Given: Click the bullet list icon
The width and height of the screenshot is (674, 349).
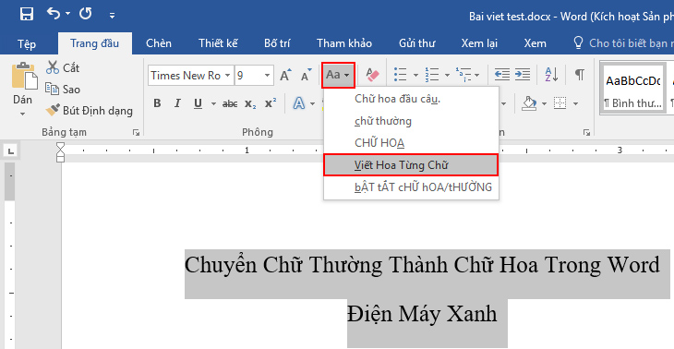Looking at the screenshot, I should (400, 75).
